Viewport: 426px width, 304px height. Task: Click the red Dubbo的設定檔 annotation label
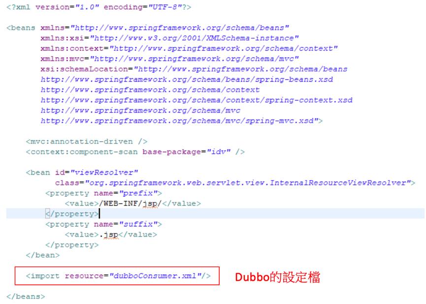277,277
